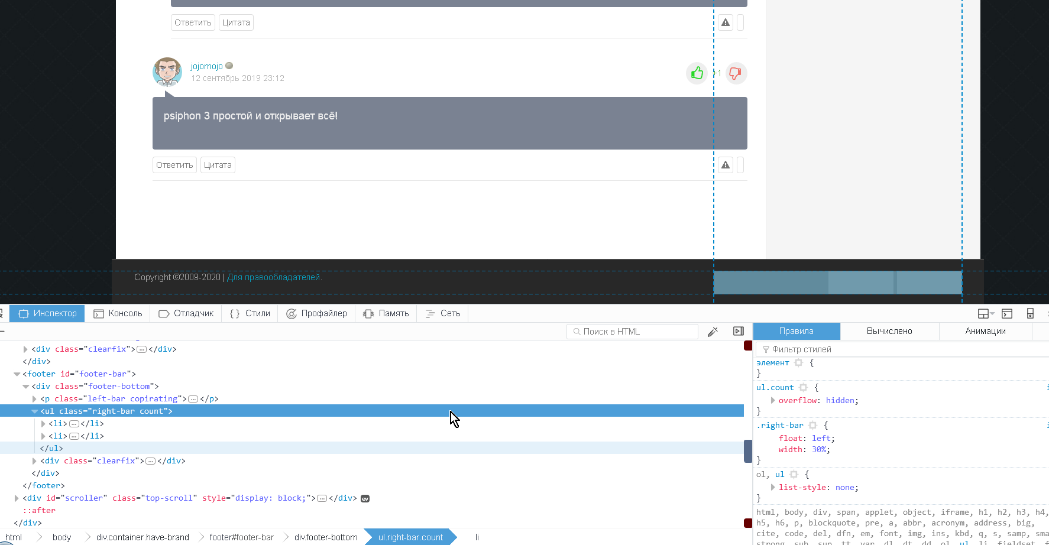Toggle responsive design mode
Screen dimensions: 1049x545
click(1030, 313)
